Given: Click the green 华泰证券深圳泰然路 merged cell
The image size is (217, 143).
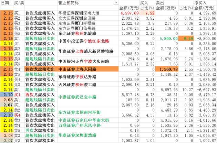Looking at the screenshot, I should coord(88,135).
